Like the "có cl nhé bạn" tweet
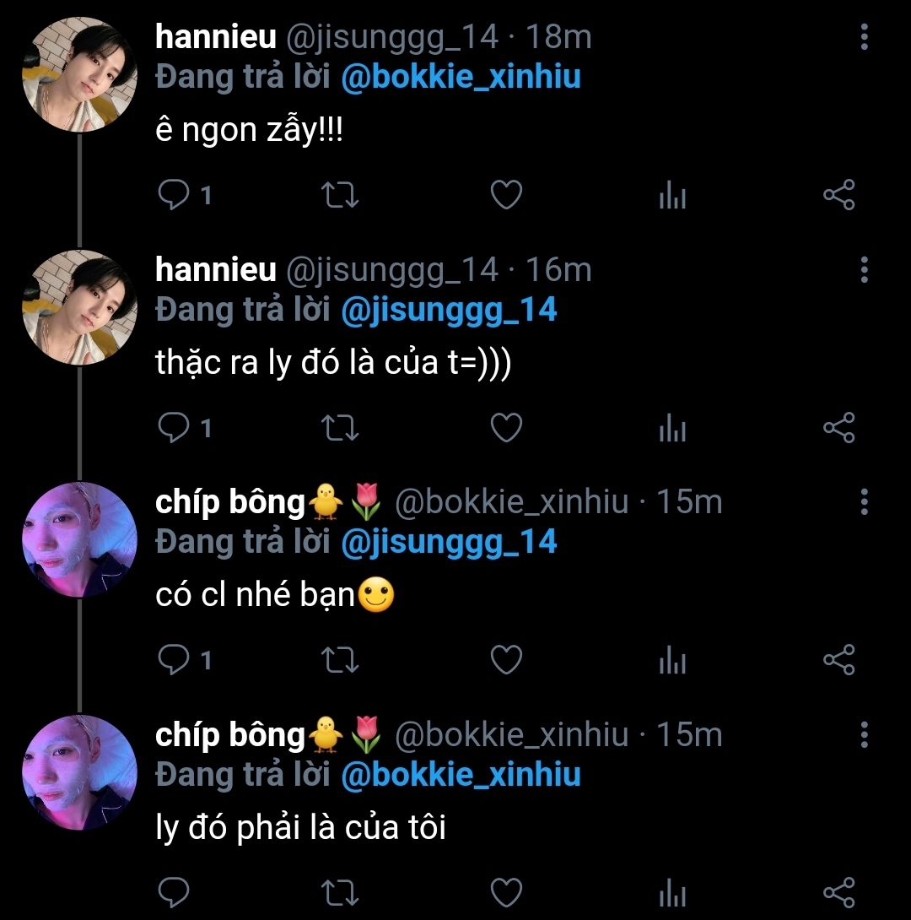This screenshot has width=911, height=920. click(506, 660)
